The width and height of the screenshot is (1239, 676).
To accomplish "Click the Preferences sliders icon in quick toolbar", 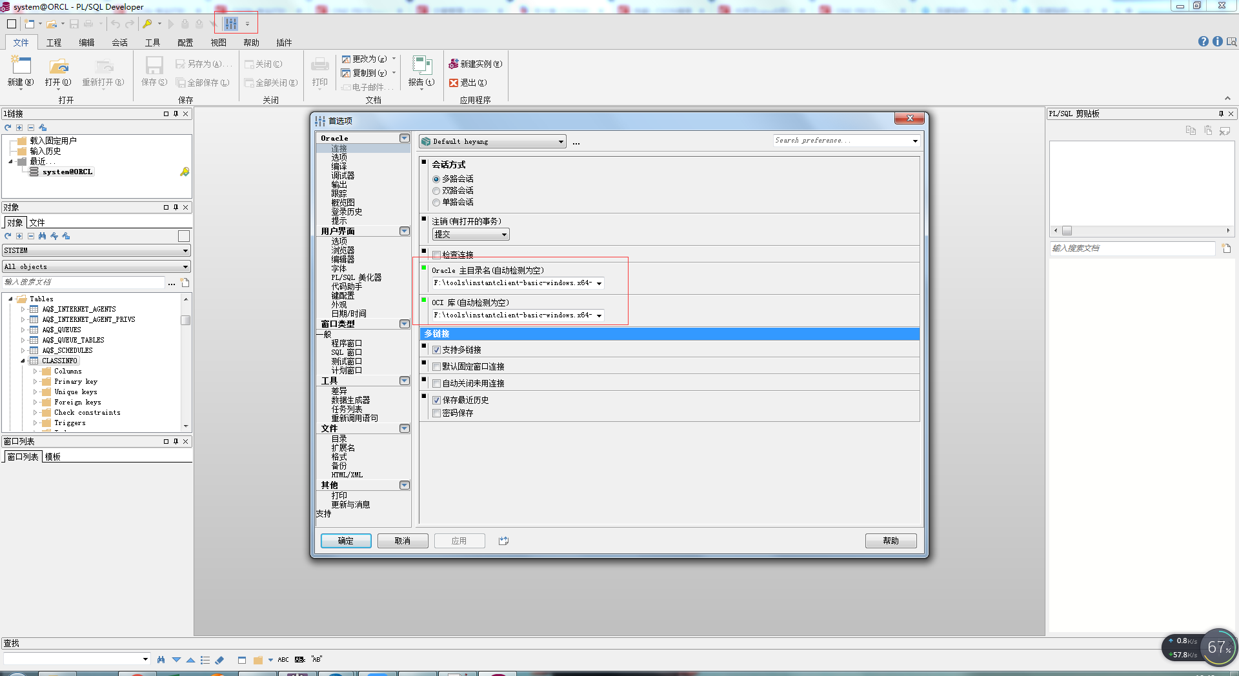I will 231,24.
